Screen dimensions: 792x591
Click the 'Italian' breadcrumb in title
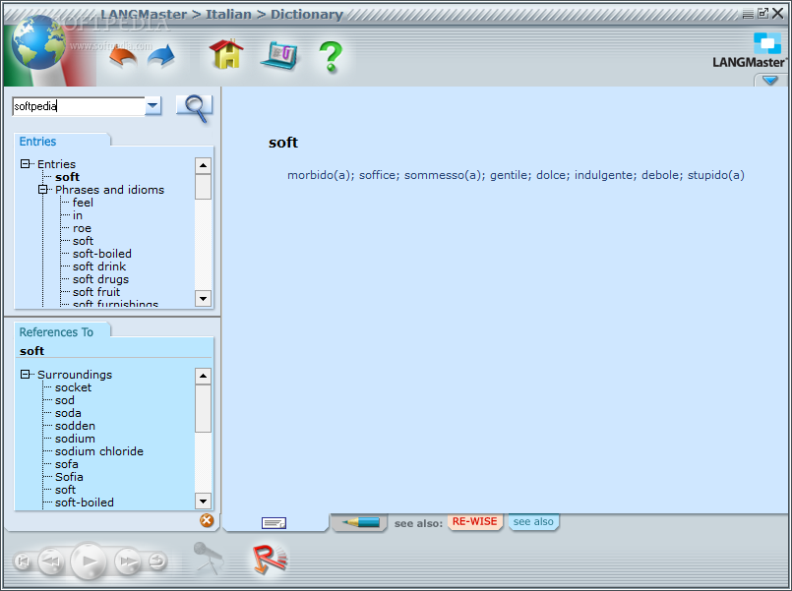(228, 14)
